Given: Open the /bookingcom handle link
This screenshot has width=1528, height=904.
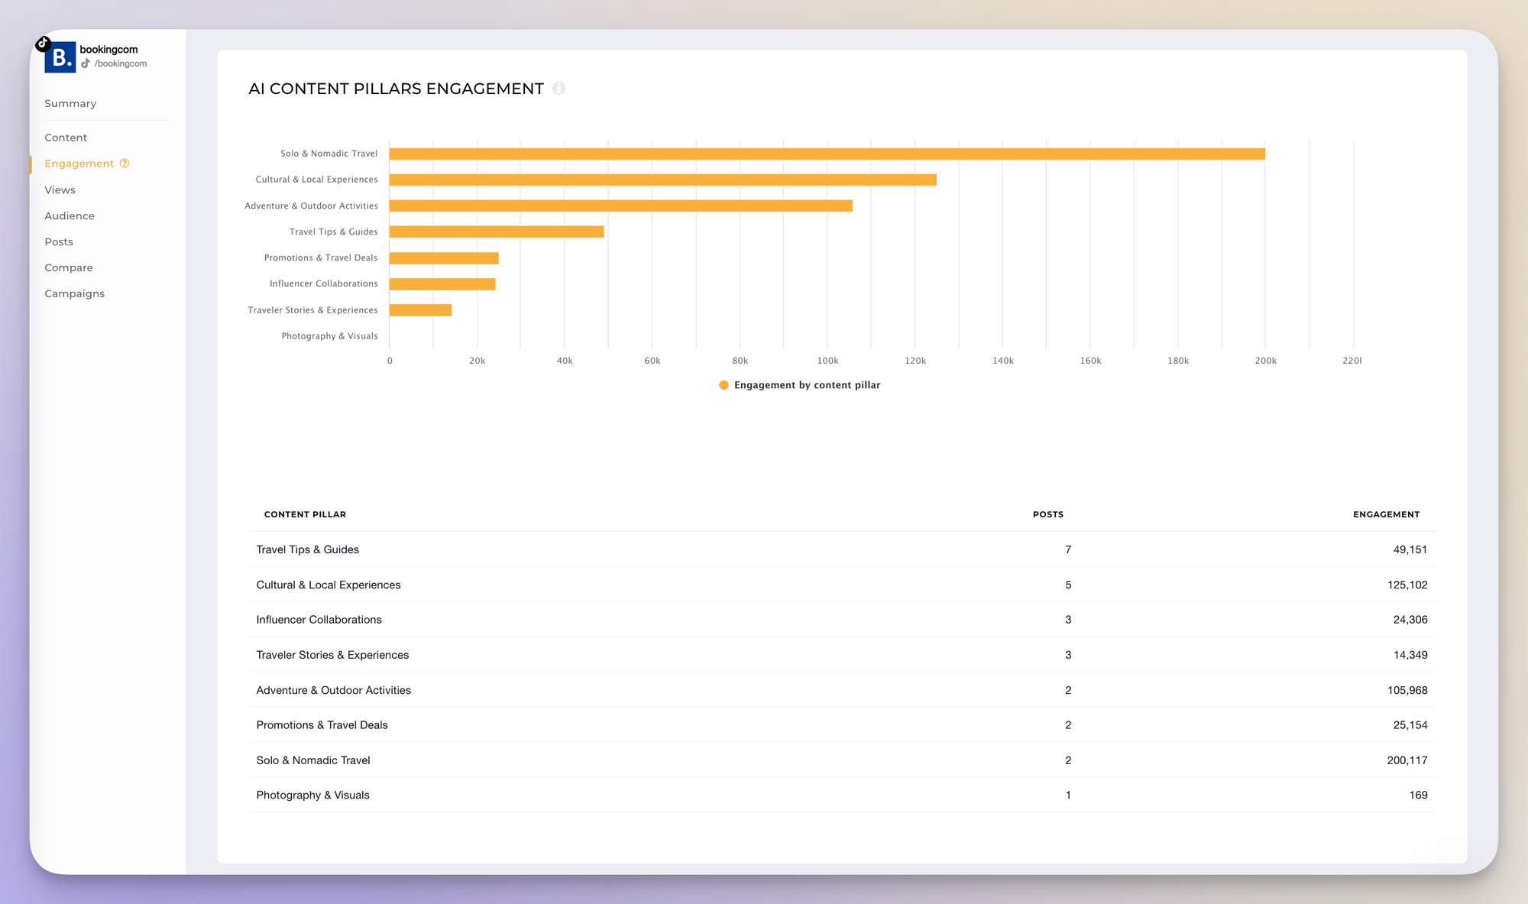Looking at the screenshot, I should [x=121, y=63].
